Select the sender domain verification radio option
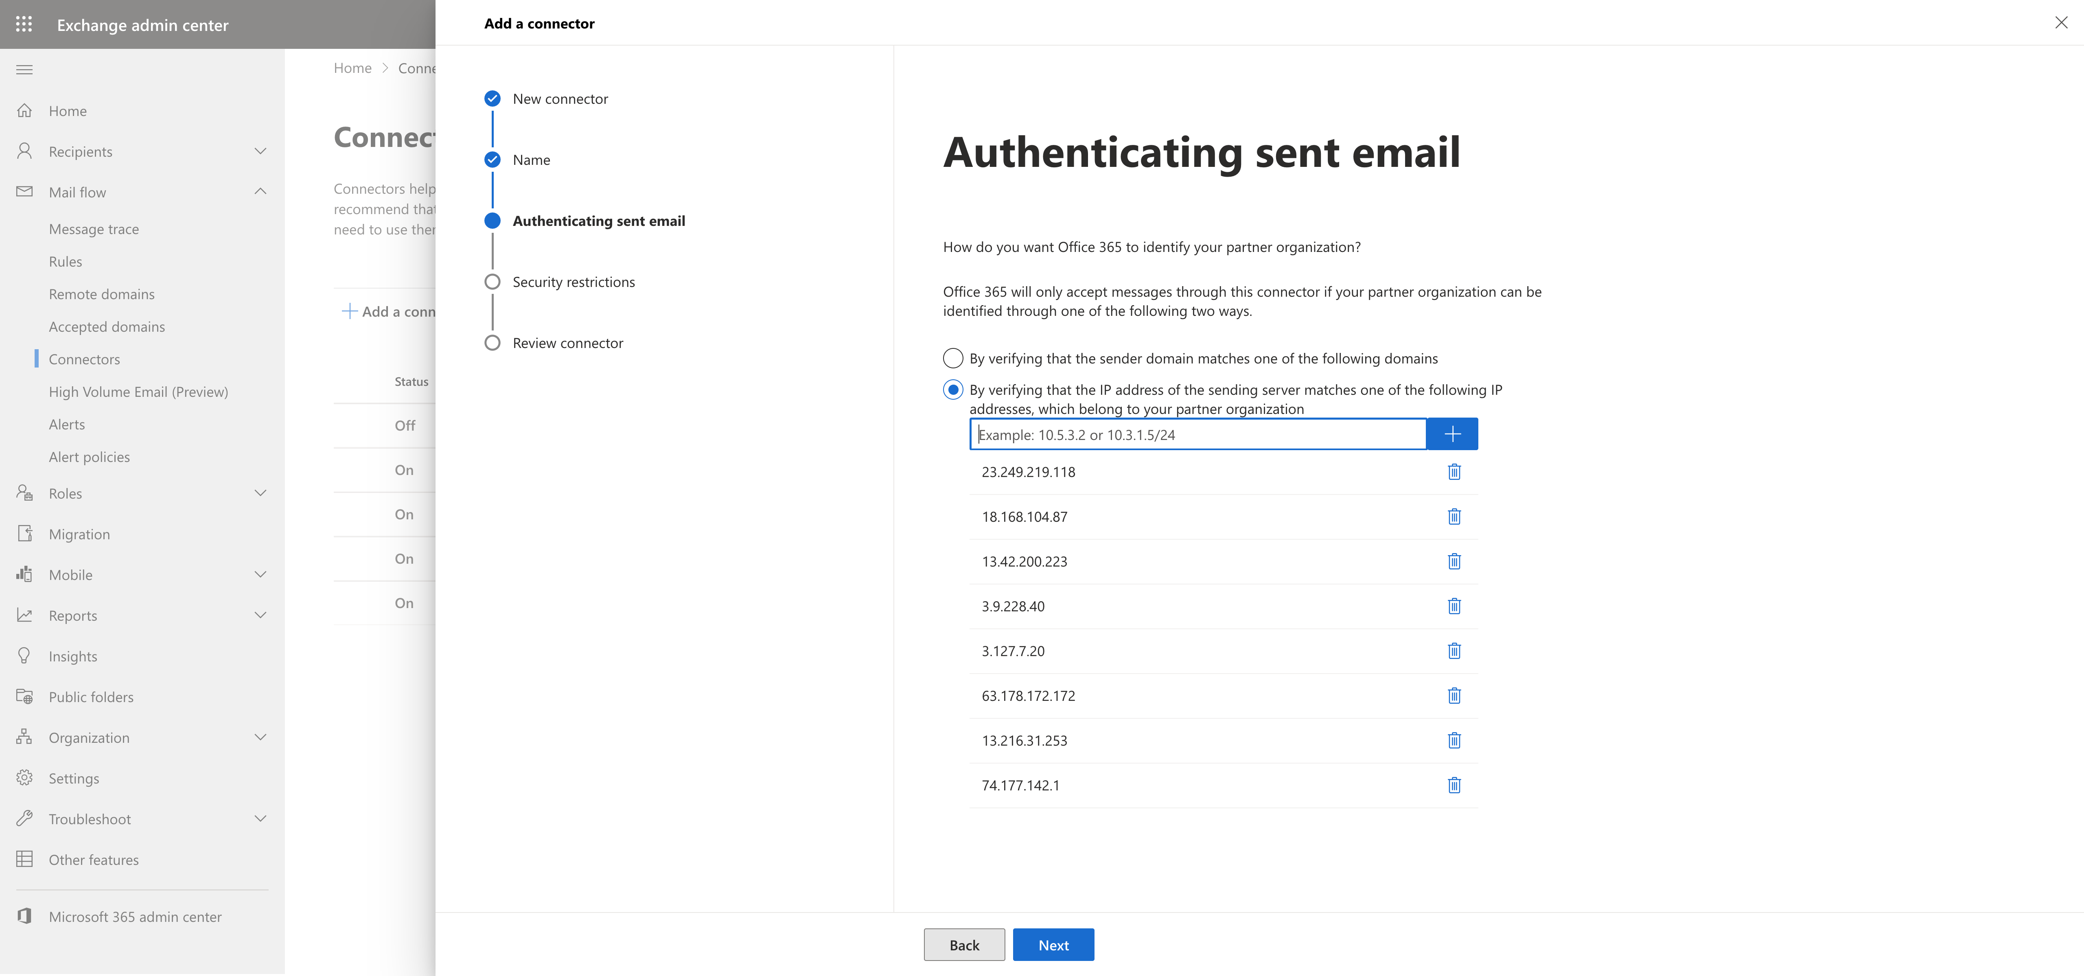Image resolution: width=2084 pixels, height=976 pixels. click(x=953, y=359)
